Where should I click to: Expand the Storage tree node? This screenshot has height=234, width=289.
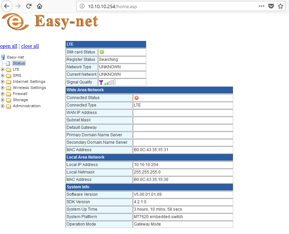[2, 100]
